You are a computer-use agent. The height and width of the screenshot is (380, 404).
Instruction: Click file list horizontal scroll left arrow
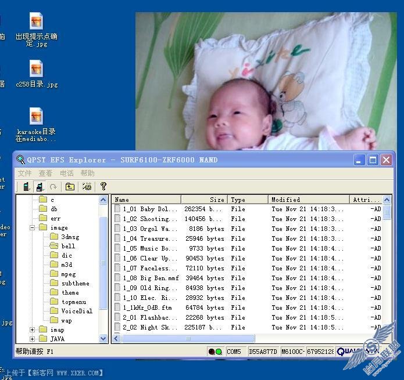[116, 338]
